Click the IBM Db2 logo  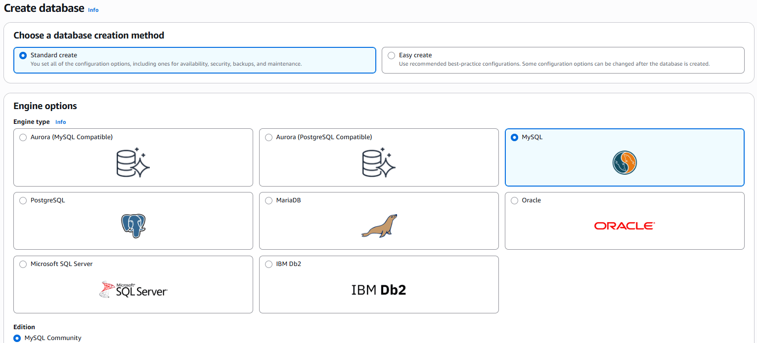(x=378, y=290)
